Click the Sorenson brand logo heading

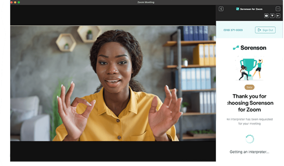[x=250, y=48]
